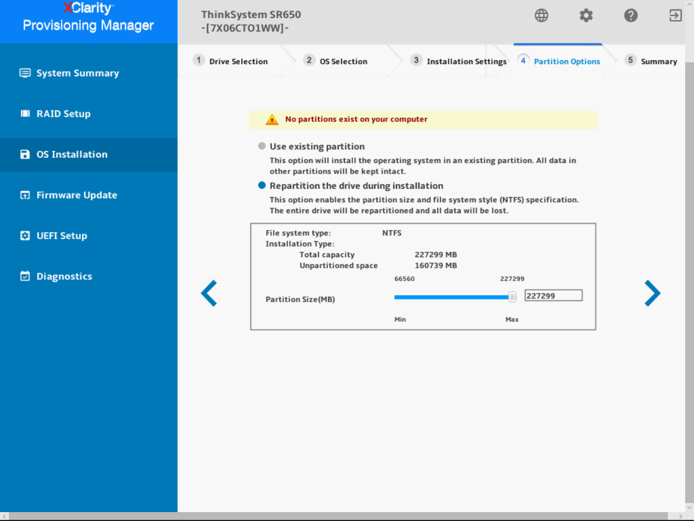Click the Diagnostics sidebar icon
This screenshot has height=521, width=694.
25,276
